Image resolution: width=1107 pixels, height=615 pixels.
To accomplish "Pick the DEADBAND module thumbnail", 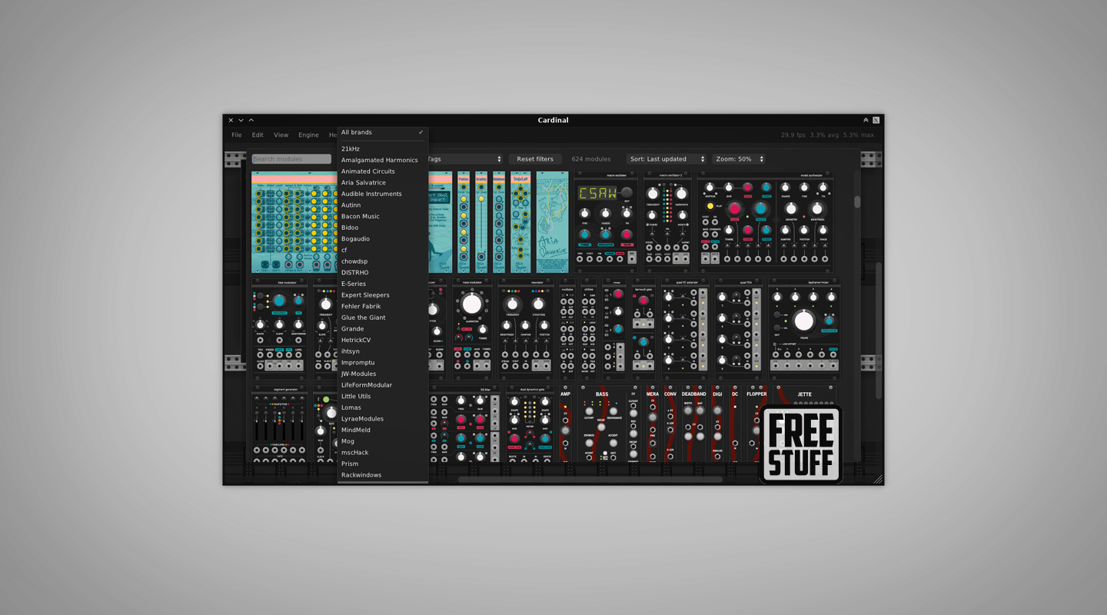I will pyautogui.click(x=693, y=424).
